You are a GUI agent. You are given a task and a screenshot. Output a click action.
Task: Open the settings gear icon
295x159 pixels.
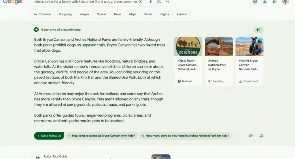click(255, 2)
